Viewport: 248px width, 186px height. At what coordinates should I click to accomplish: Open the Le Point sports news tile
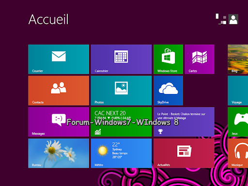184,122
